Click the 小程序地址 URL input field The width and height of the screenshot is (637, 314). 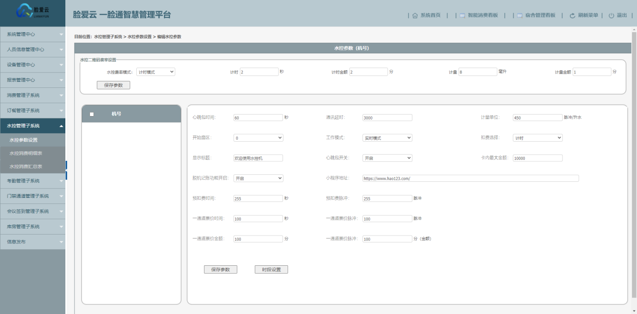(x=471, y=178)
